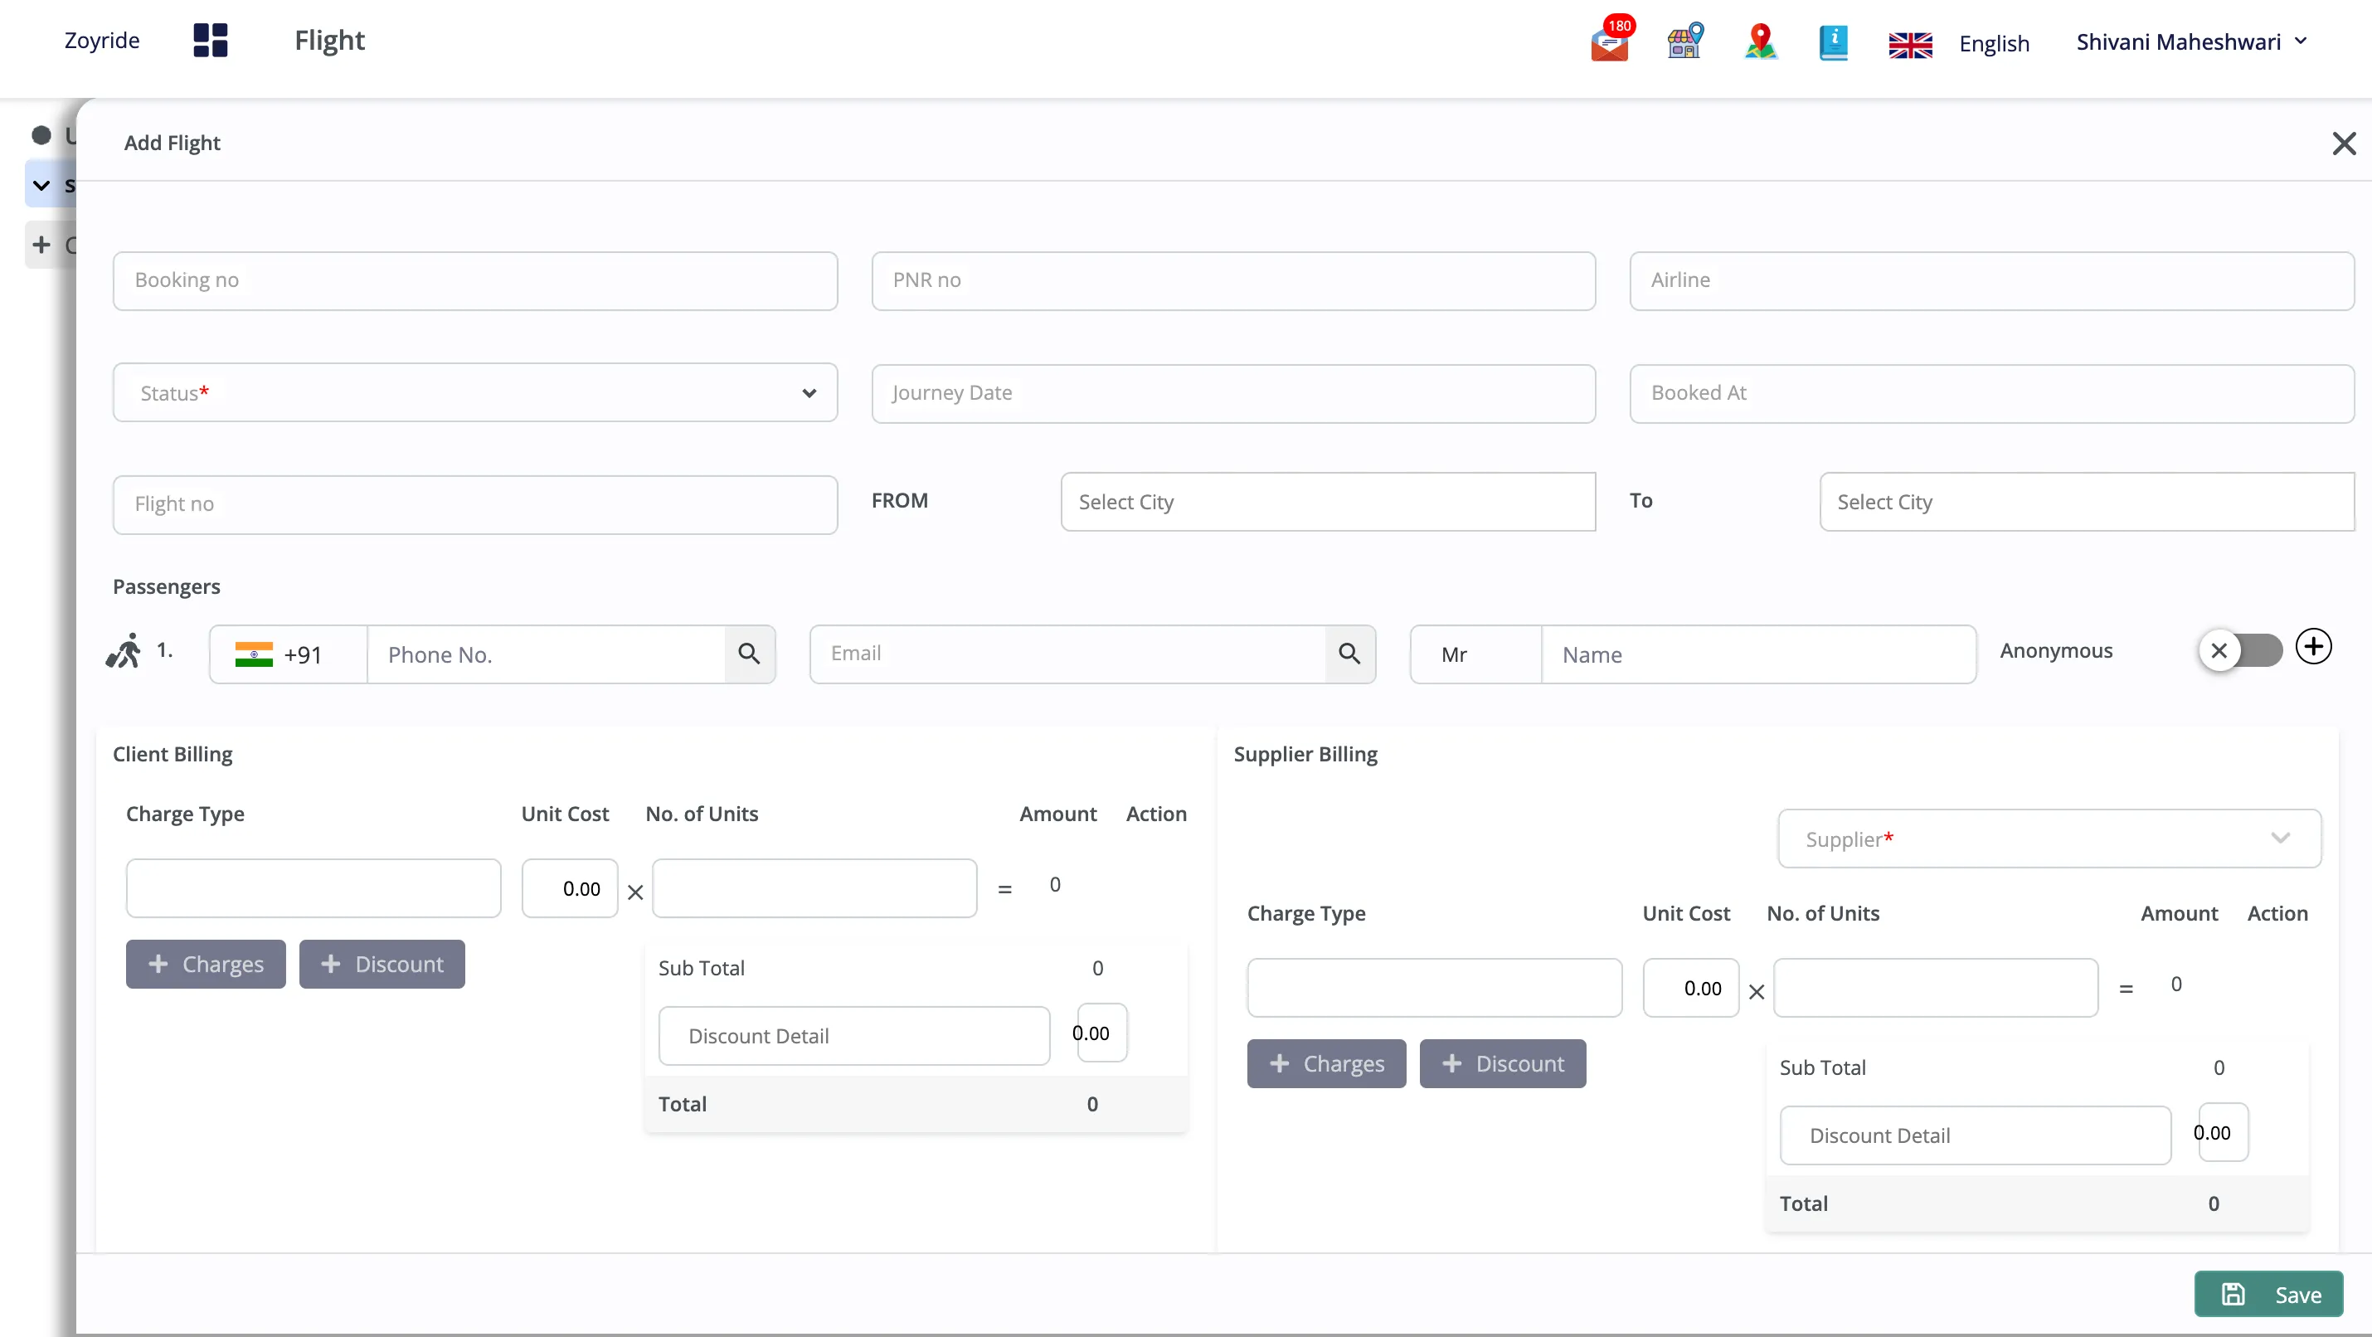Open the mail notifications icon with 180 badge
Viewport: 2372px width, 1337px height.
1611,41
